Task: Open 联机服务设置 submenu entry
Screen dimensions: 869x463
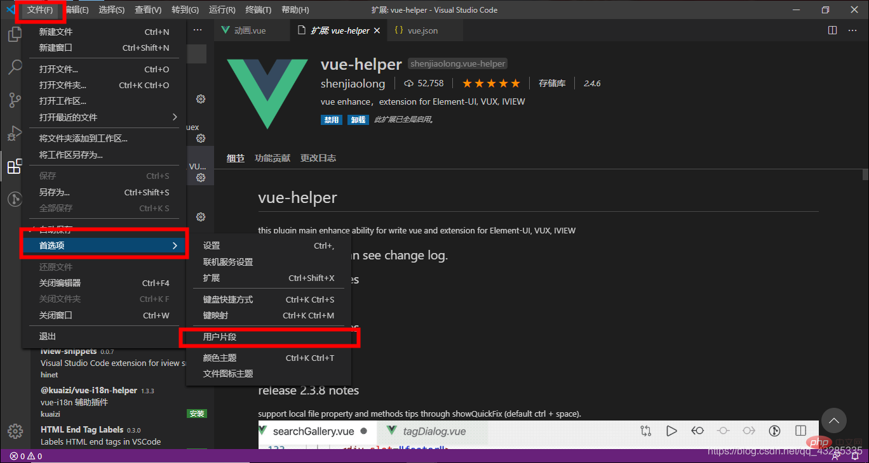Action: [x=269, y=262]
